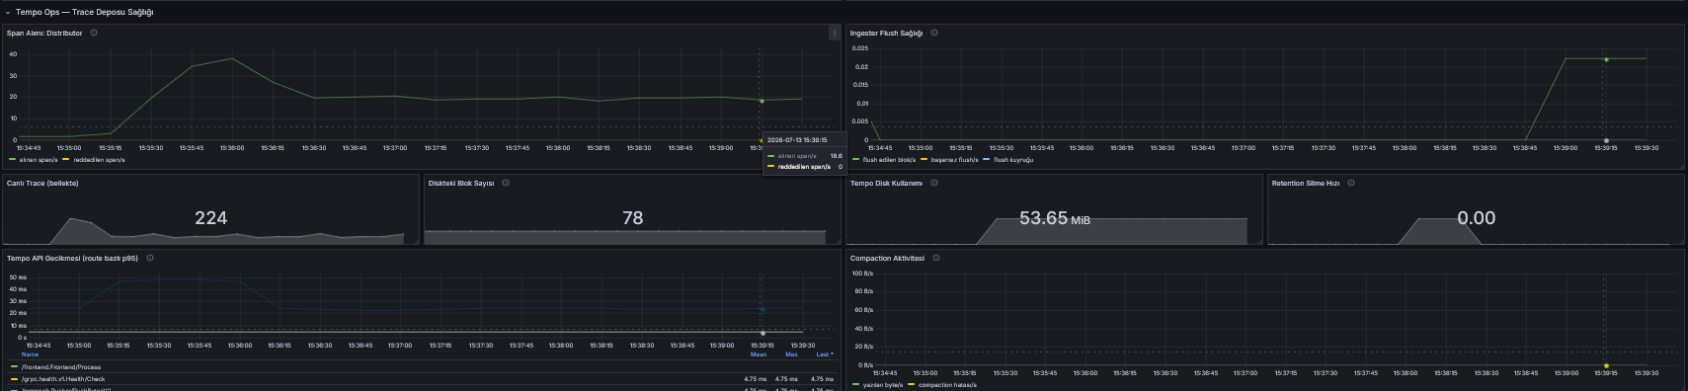This screenshot has width=1688, height=391.
Task: Sort API latency legend by Name column
Action: pyautogui.click(x=30, y=354)
